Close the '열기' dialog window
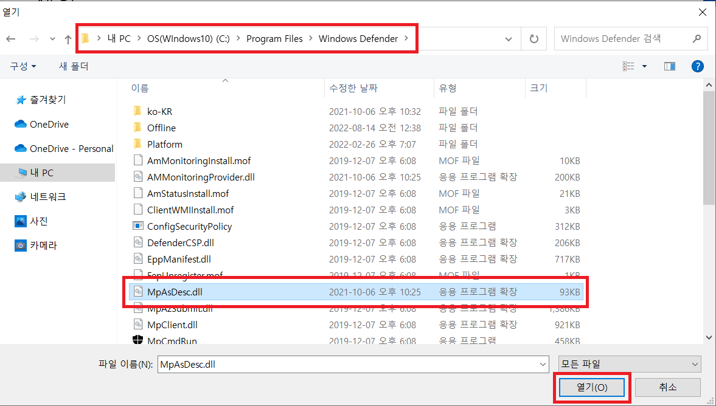 (x=703, y=12)
